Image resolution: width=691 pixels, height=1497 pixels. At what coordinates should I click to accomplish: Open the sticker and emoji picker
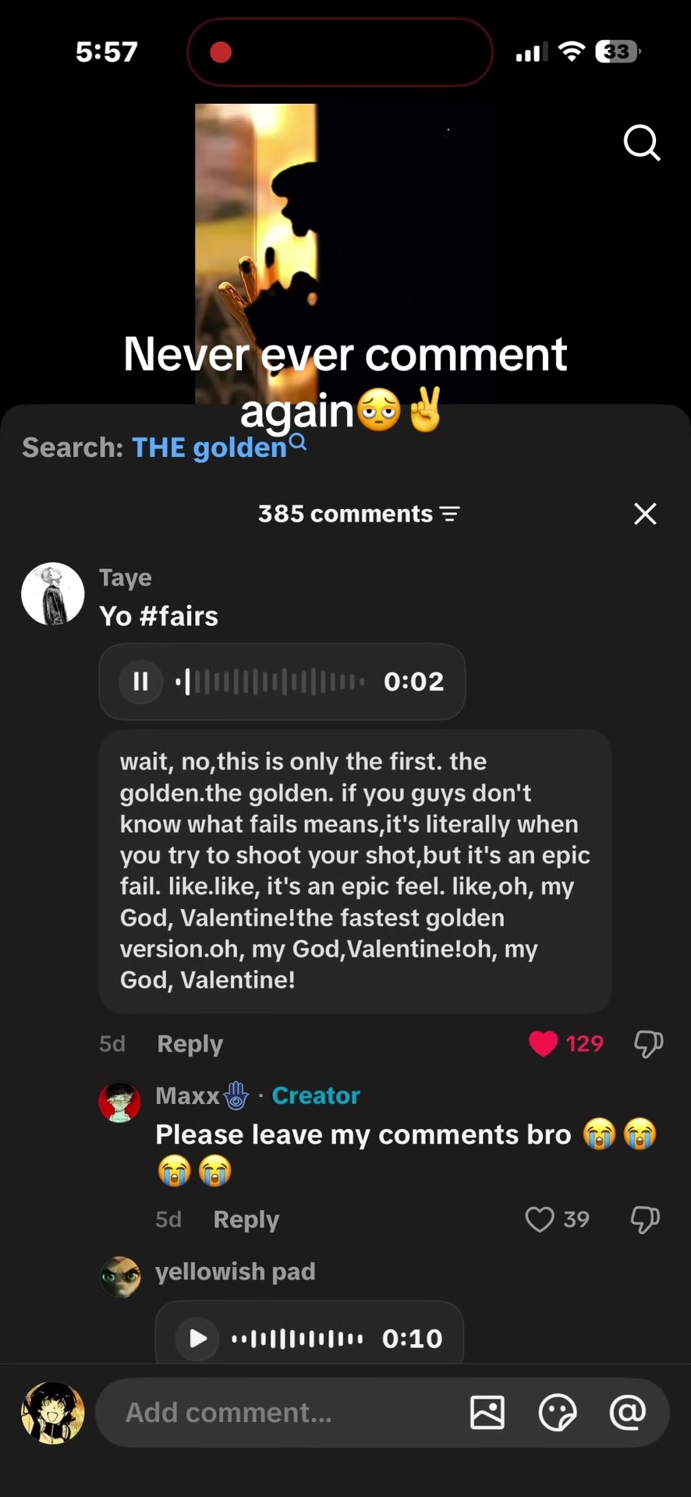click(x=558, y=1413)
